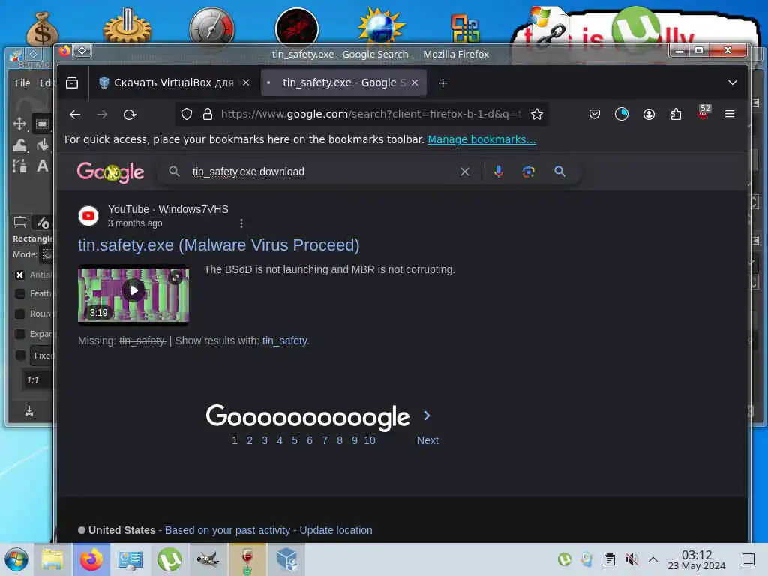Click the YouTube favicon of the result

pyautogui.click(x=88, y=216)
